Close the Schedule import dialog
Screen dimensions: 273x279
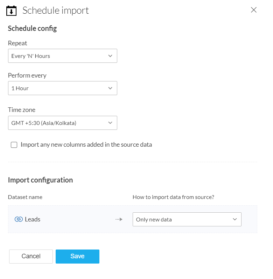[x=254, y=10]
